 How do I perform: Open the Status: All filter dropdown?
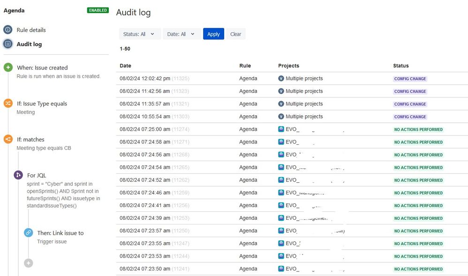(140, 34)
